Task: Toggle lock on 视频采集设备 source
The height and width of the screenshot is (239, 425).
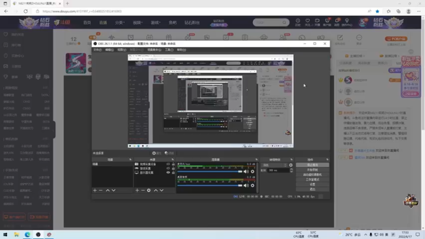Action: click(x=173, y=164)
